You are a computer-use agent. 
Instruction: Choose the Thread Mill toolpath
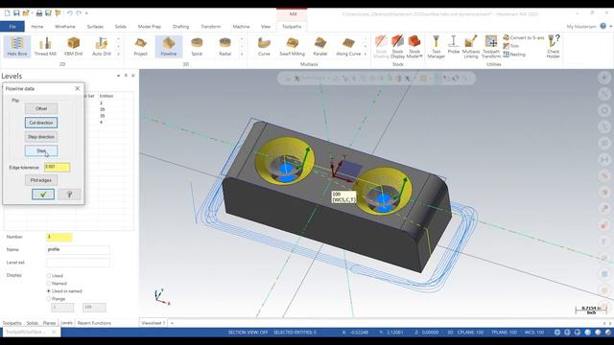[45, 47]
